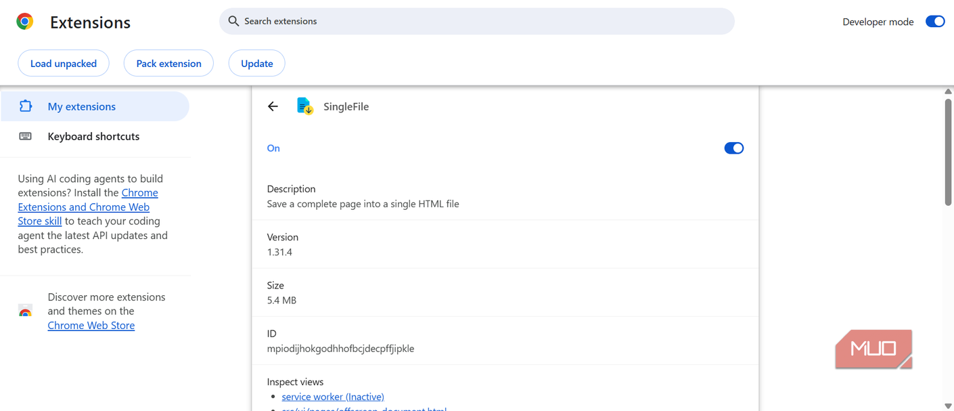Click the Keyboard shortcuts keyboard icon

26,136
